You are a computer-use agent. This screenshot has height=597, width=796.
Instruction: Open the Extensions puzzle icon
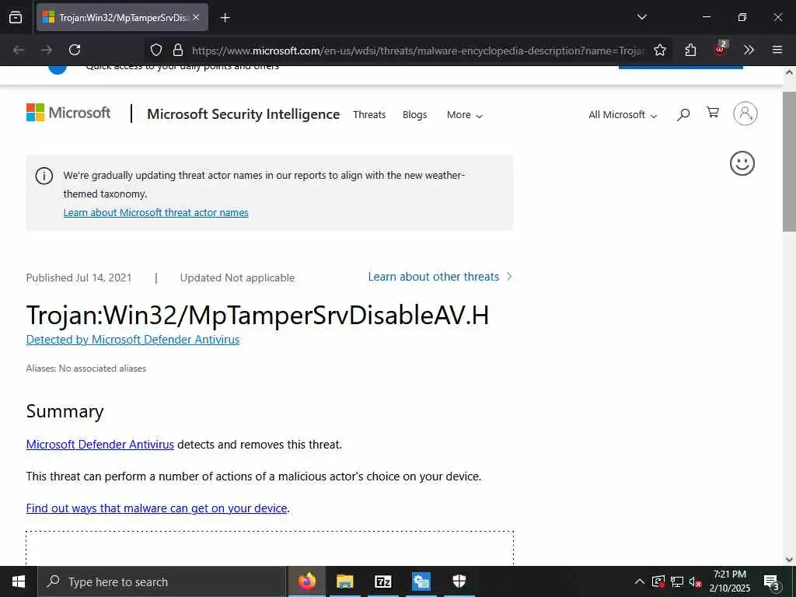coord(690,50)
